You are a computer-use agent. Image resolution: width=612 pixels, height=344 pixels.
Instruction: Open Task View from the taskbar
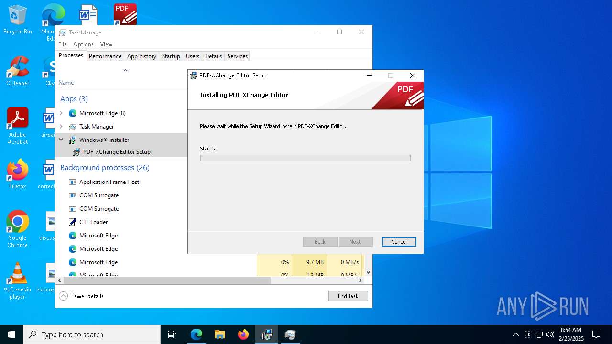(172, 334)
